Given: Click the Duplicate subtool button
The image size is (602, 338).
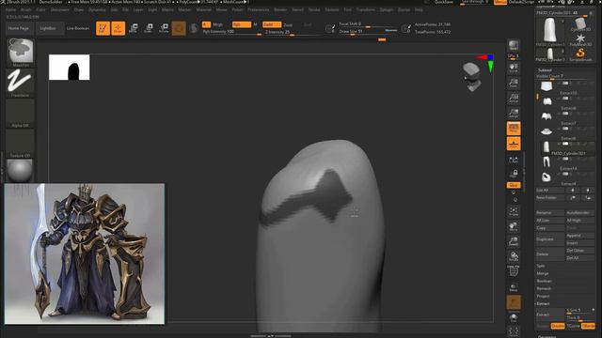Looking at the screenshot, I should point(550,239).
